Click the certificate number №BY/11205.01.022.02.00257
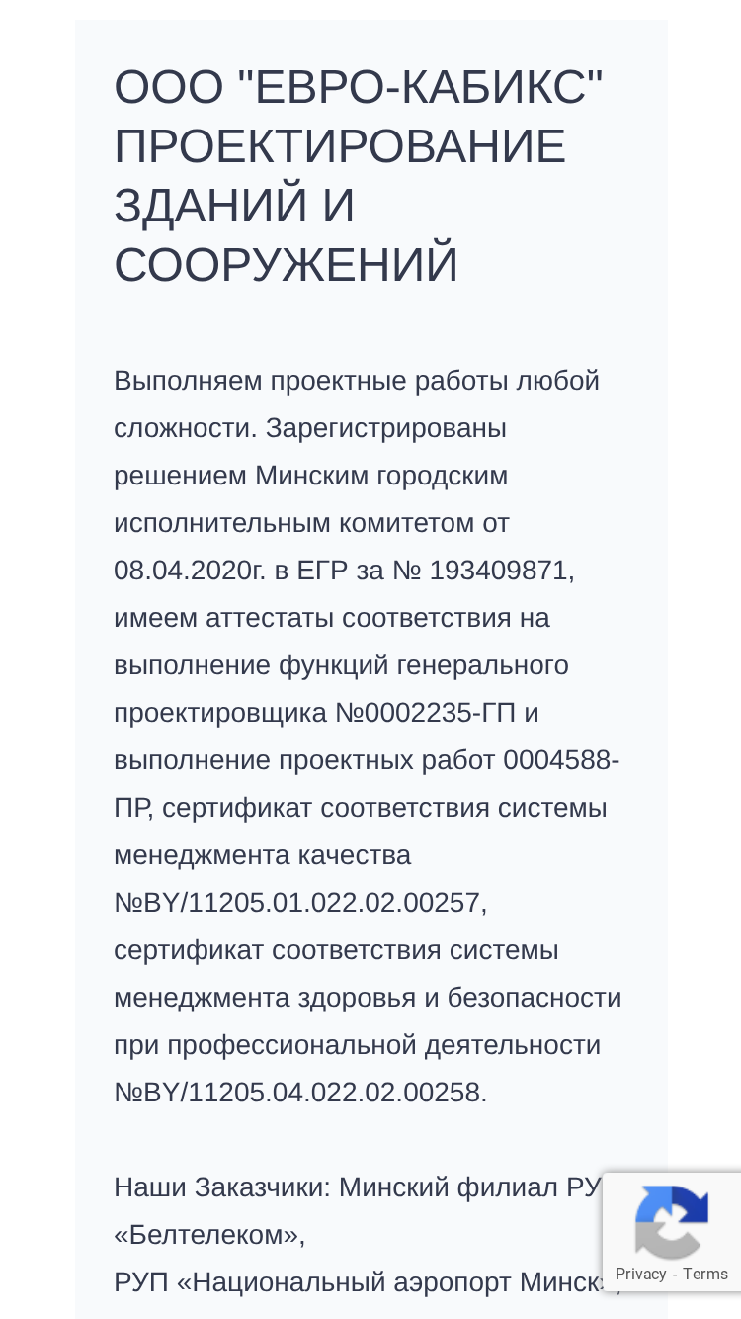Viewport: 741px width, 1319px height. [300, 903]
